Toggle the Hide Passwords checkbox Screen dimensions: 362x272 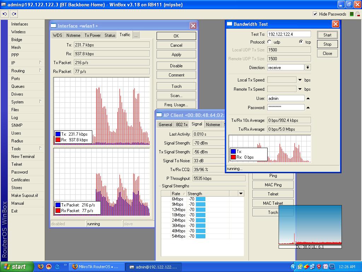[315, 14]
